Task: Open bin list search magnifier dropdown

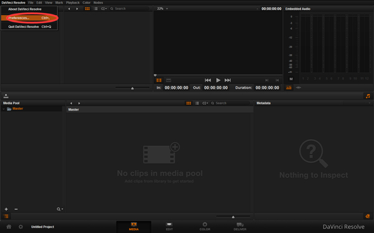Action: coord(60,209)
